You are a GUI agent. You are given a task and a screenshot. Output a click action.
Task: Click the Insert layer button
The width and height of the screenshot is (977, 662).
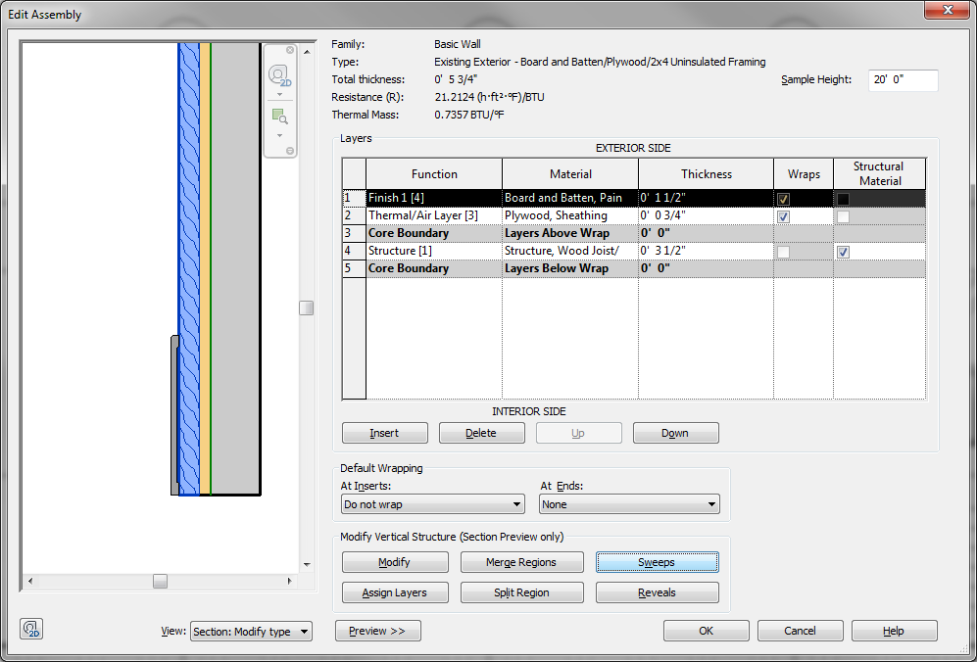[x=385, y=433]
